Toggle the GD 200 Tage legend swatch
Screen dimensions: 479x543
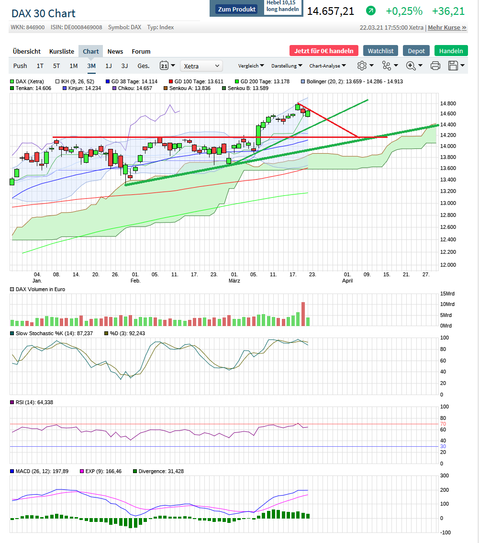[x=237, y=81]
